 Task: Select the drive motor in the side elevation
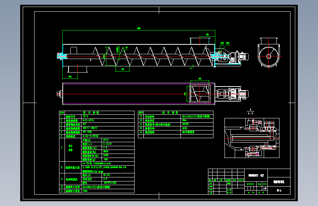coord(243,56)
